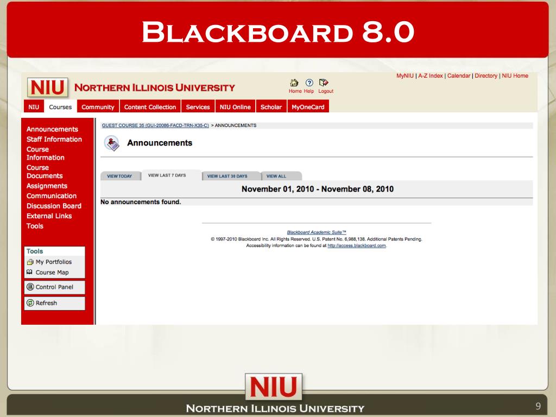Open the Directory link
The width and height of the screenshot is (556, 417).
click(486, 75)
